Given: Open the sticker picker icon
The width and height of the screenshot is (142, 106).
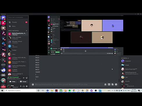Looking at the screenshot, I should coord(113,85).
